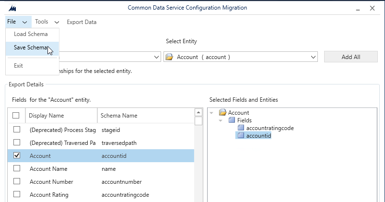Check the Account Name checkbox
Image resolution: width=385 pixels, height=202 pixels.
click(17, 168)
